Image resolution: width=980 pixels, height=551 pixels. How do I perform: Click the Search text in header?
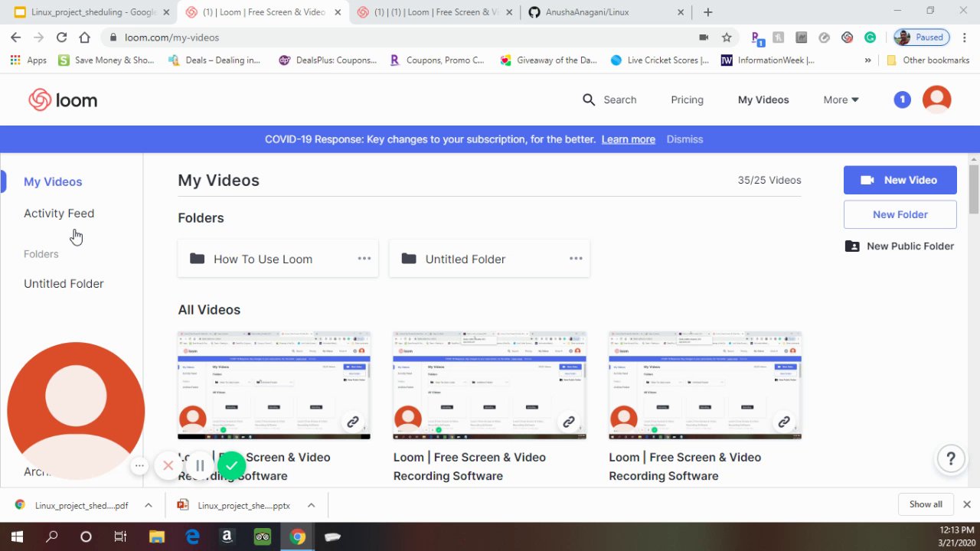[x=619, y=99]
